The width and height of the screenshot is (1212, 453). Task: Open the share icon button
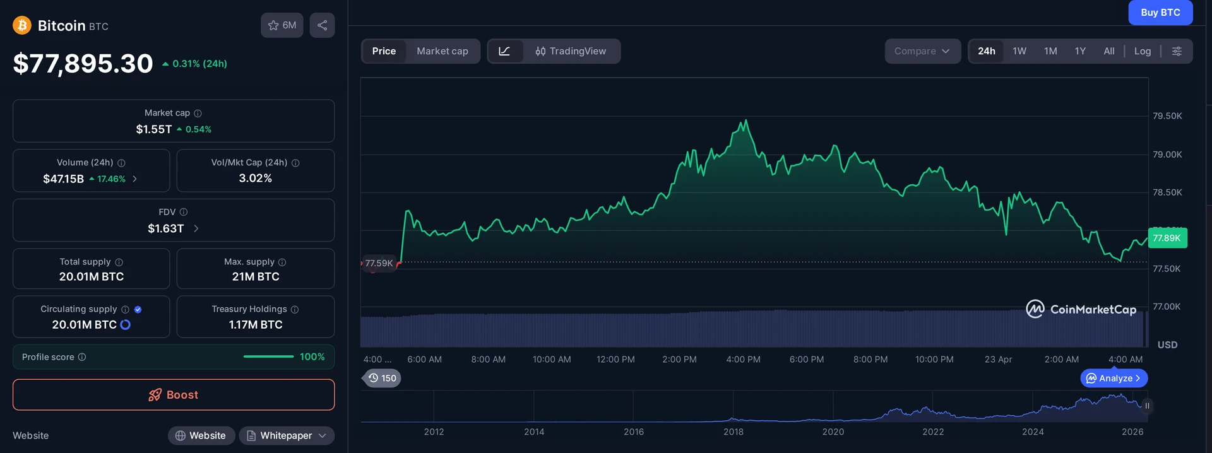click(x=322, y=25)
